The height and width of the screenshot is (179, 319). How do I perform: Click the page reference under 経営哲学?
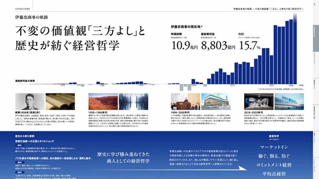[274, 140]
